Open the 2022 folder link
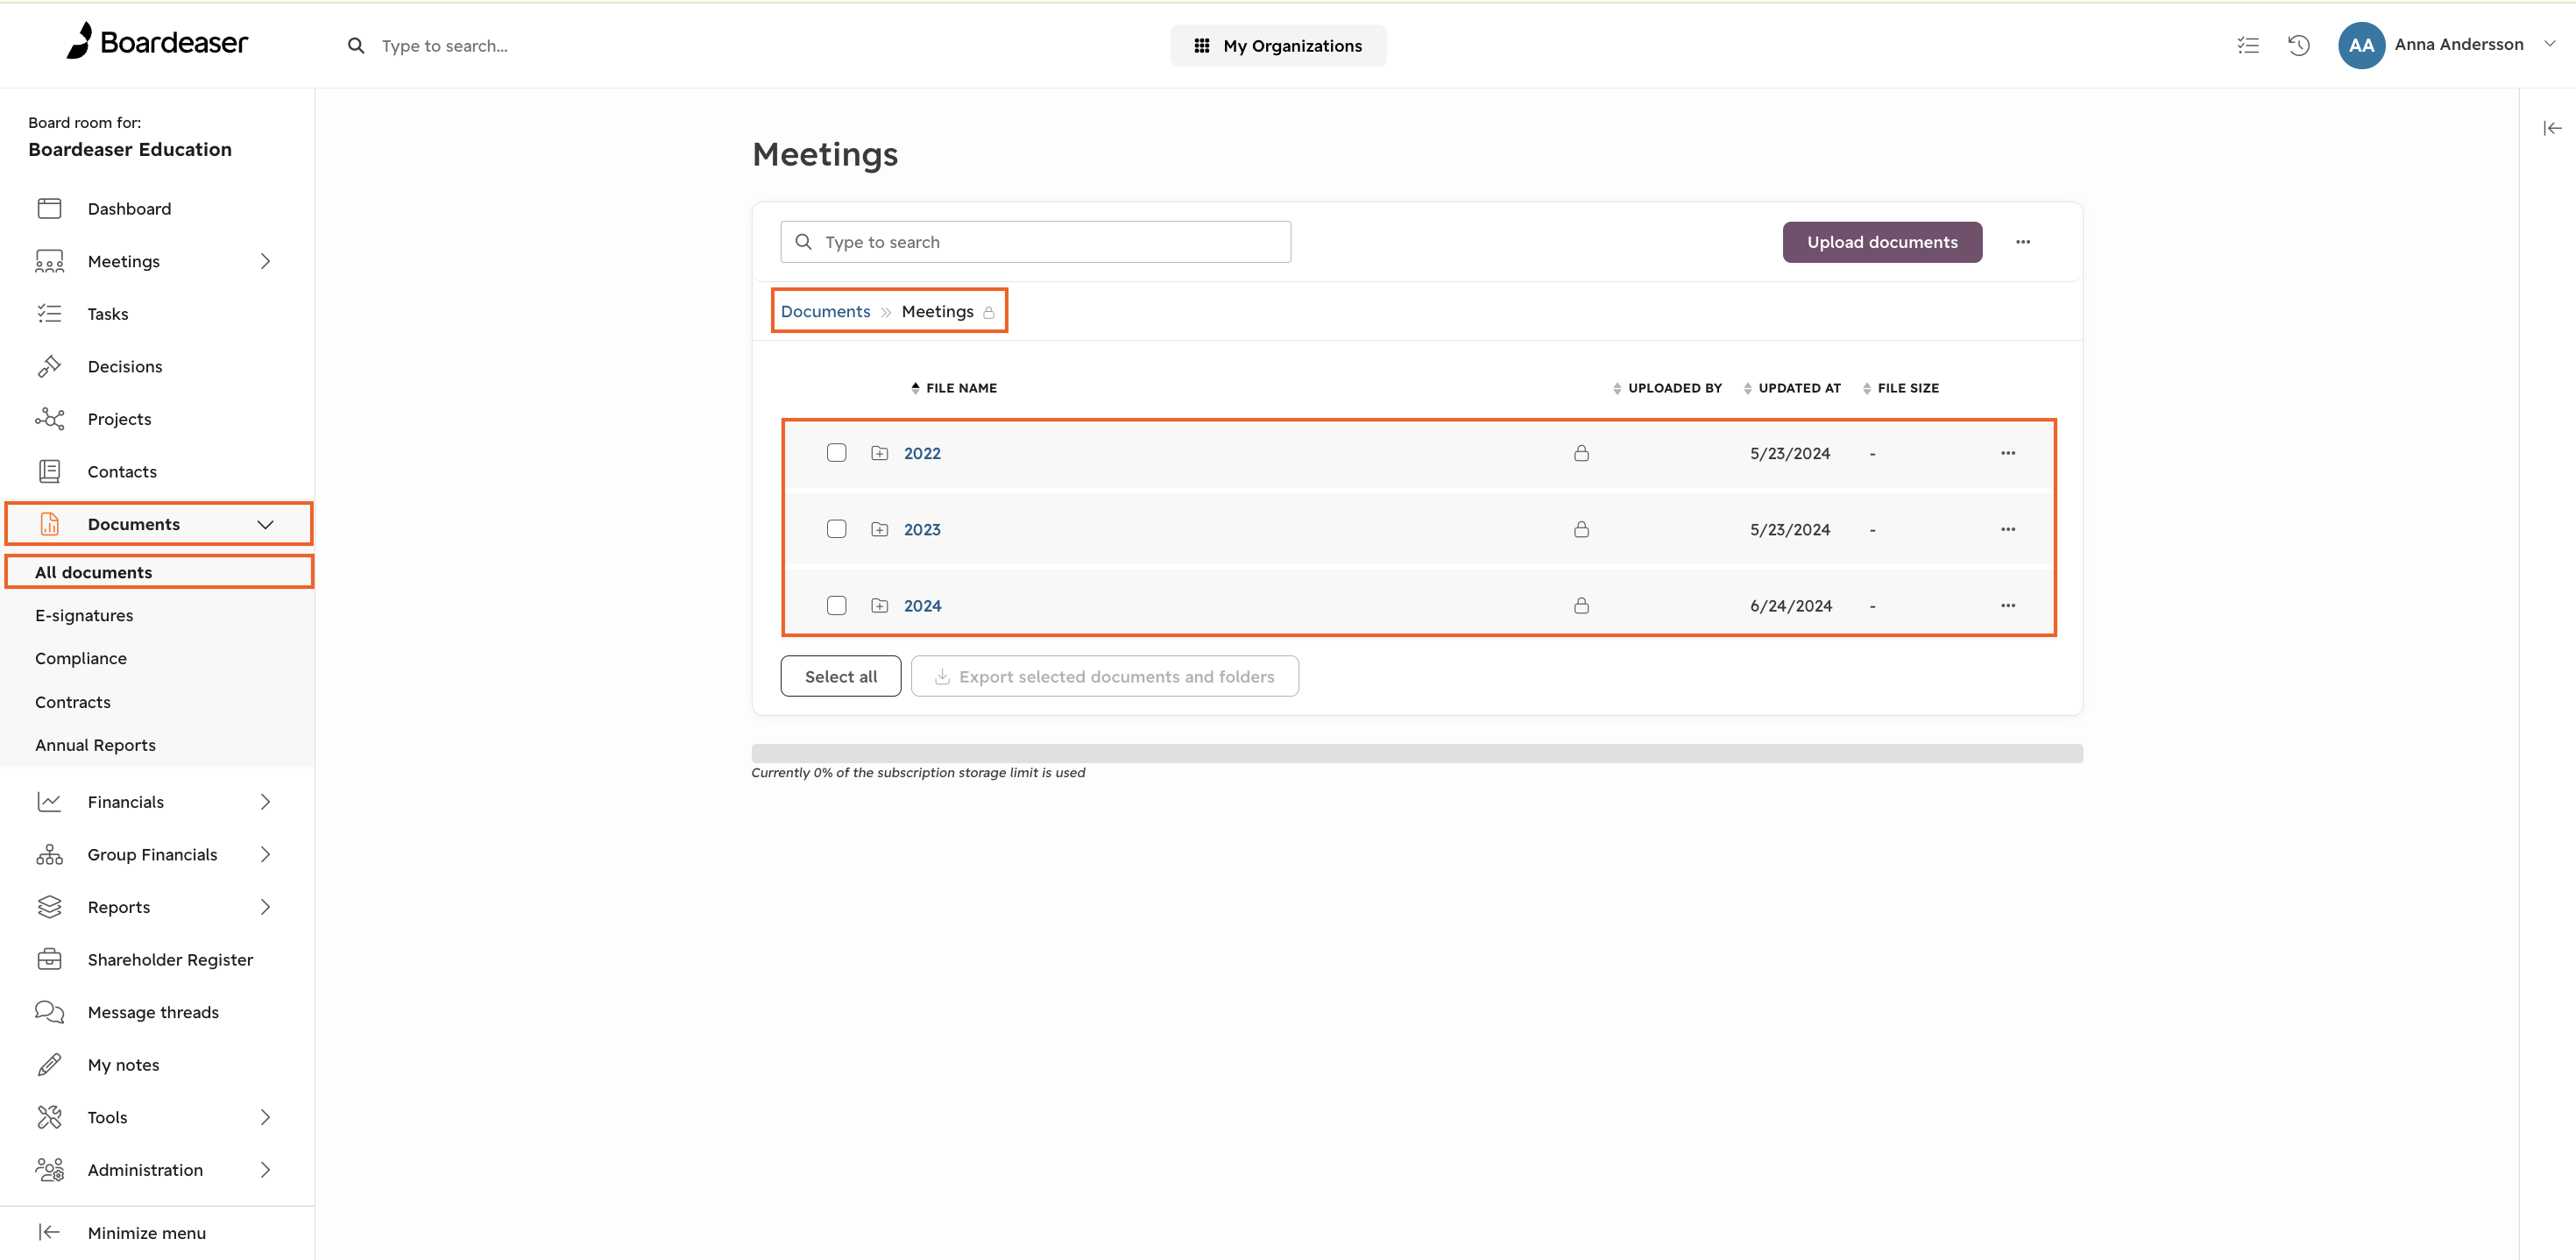The image size is (2576, 1260). pyautogui.click(x=922, y=453)
